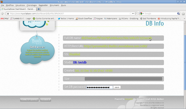This screenshot has height=109, width=186.
Task: Open the Modifica menu
Action: [10, 5]
